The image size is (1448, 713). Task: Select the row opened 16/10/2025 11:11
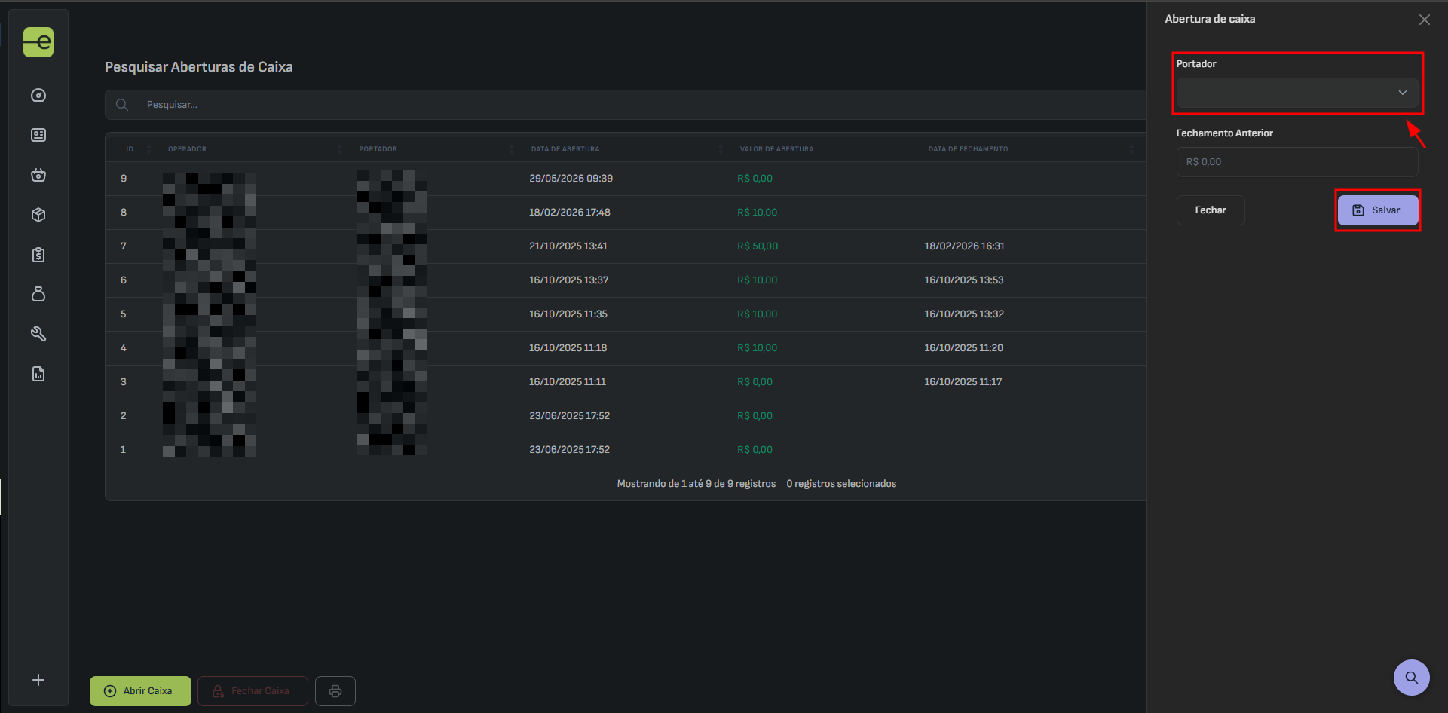626,382
